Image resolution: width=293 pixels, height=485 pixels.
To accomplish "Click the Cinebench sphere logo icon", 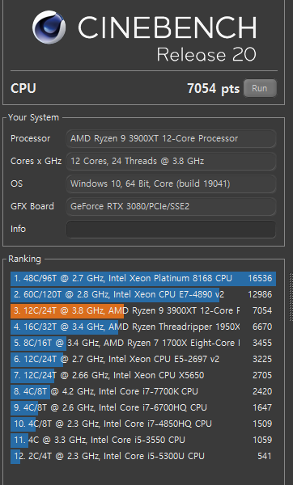I will [x=49, y=27].
